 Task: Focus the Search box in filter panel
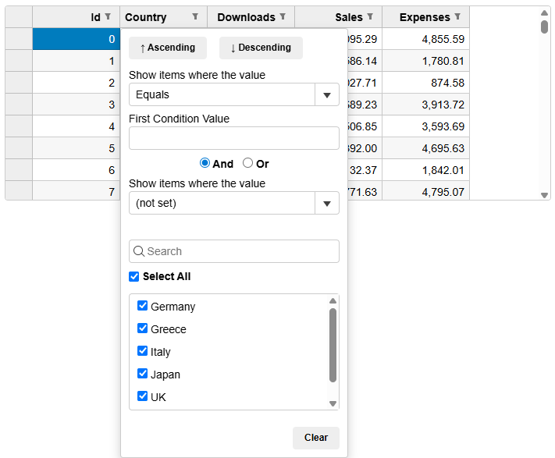coord(234,251)
